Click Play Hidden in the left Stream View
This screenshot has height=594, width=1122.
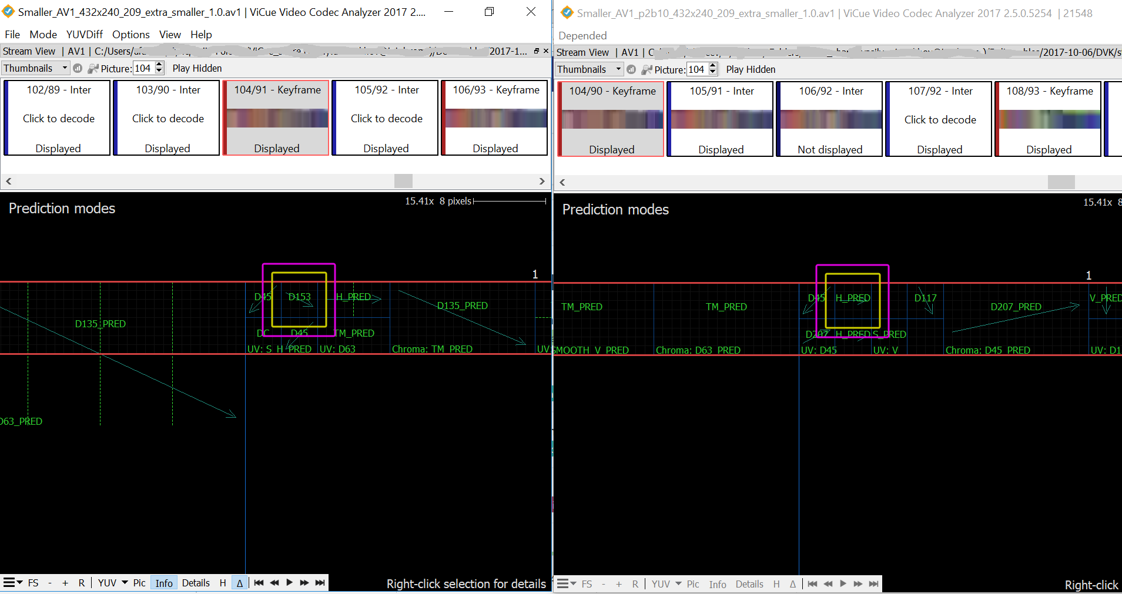[197, 69]
